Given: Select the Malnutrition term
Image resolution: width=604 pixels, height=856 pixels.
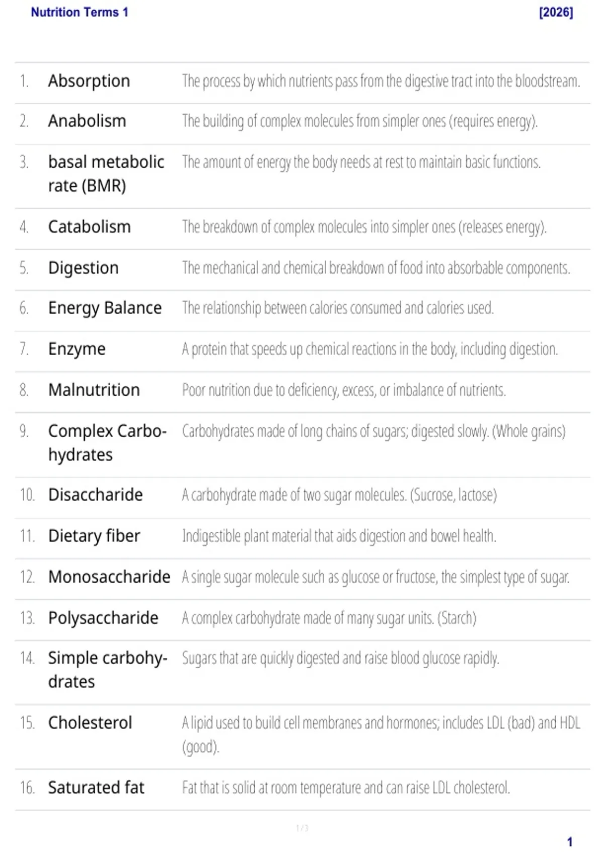Looking at the screenshot, I should [94, 390].
